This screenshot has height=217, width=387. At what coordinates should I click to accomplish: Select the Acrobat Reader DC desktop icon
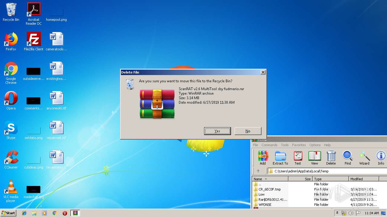pyautogui.click(x=34, y=14)
